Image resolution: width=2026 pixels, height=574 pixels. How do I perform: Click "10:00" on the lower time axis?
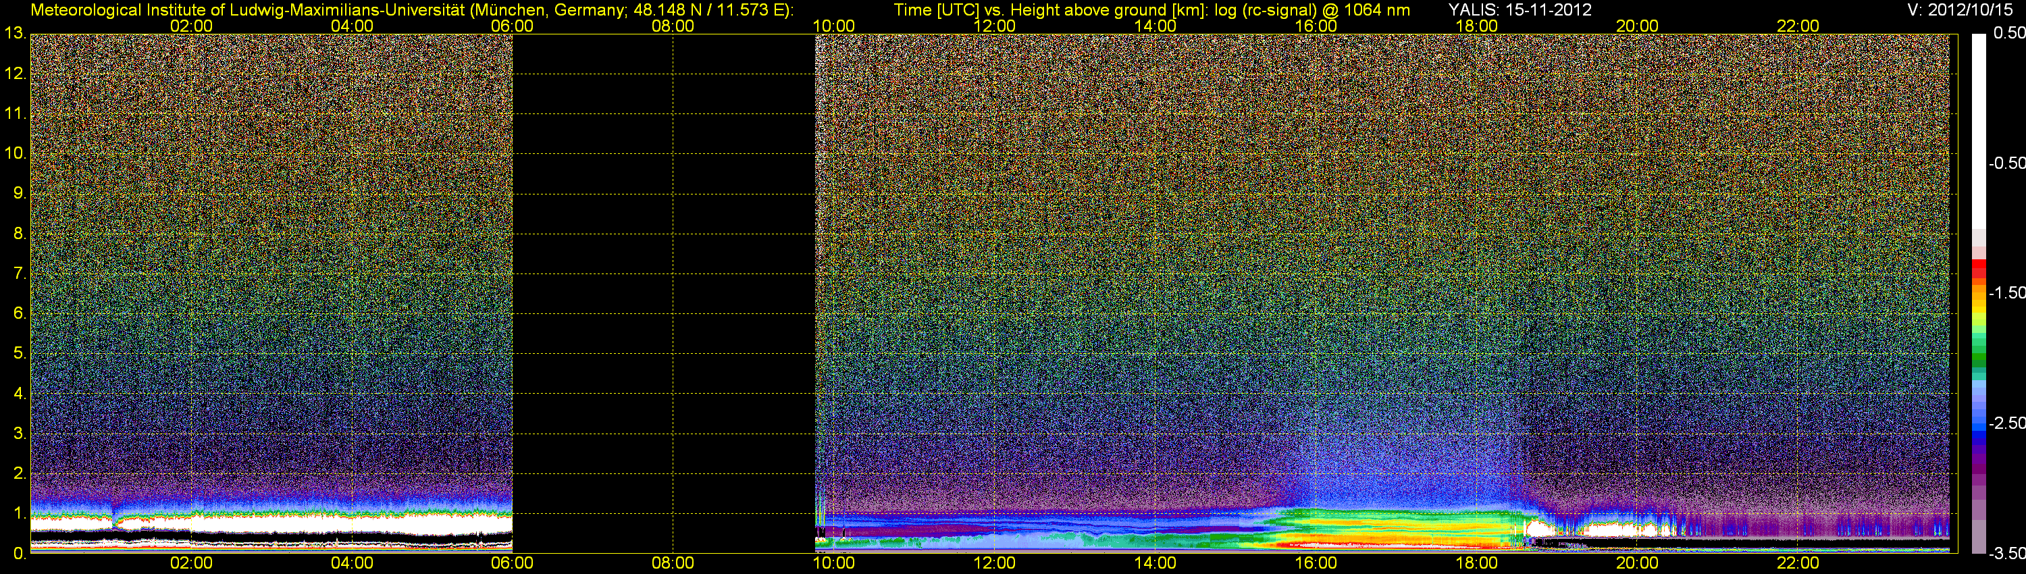(833, 563)
